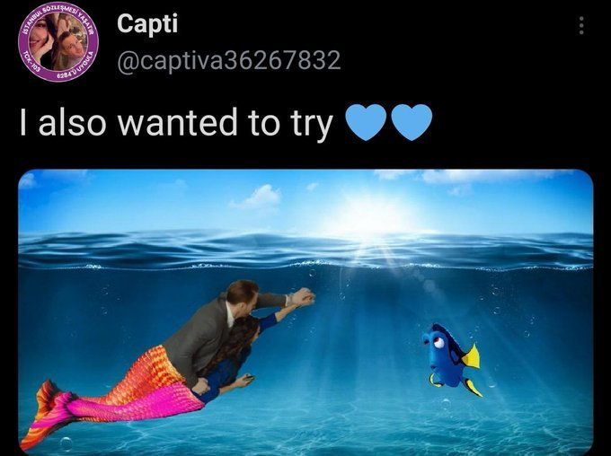Open the three-dot more options menu
Viewport: 611px width, 456px height.
click(581, 25)
